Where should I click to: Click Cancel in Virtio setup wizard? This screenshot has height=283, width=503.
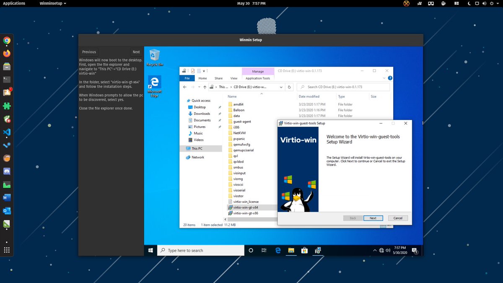pyautogui.click(x=398, y=218)
